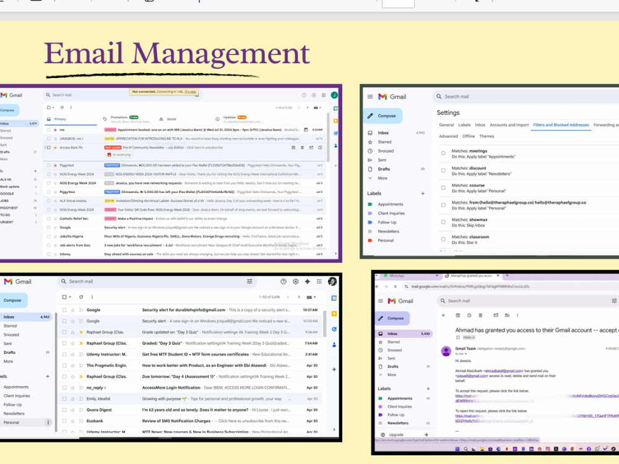
Task: Snooze the Ahmad access email
Action: [x=469, y=316]
